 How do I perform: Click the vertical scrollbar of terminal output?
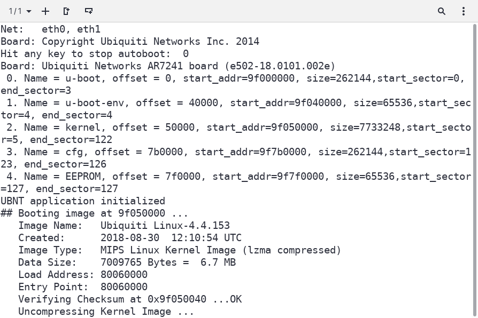(x=475, y=170)
